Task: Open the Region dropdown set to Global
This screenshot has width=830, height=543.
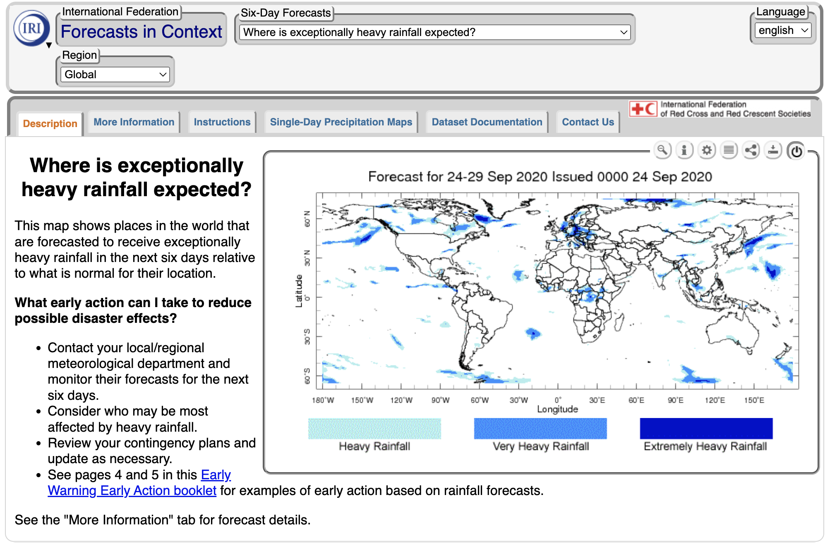Action: point(115,74)
